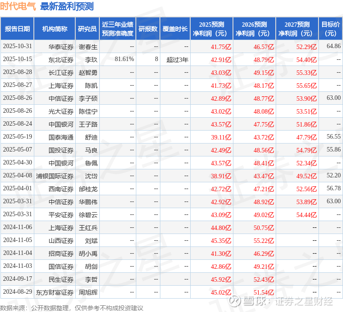Viewport: 343px width, 312px height.
Task: Select the 机构简称 column header
Action: [x=55, y=29]
